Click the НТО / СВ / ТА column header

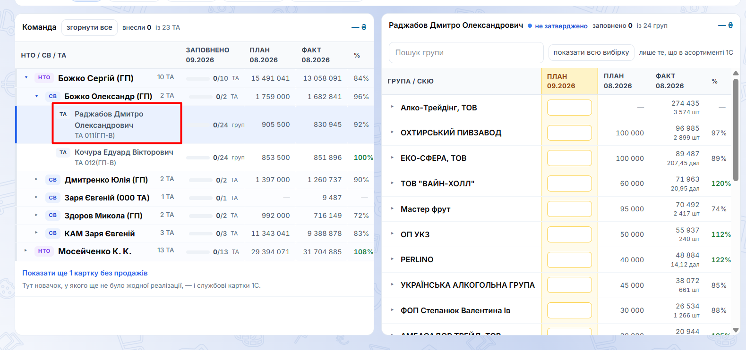pyautogui.click(x=43, y=55)
